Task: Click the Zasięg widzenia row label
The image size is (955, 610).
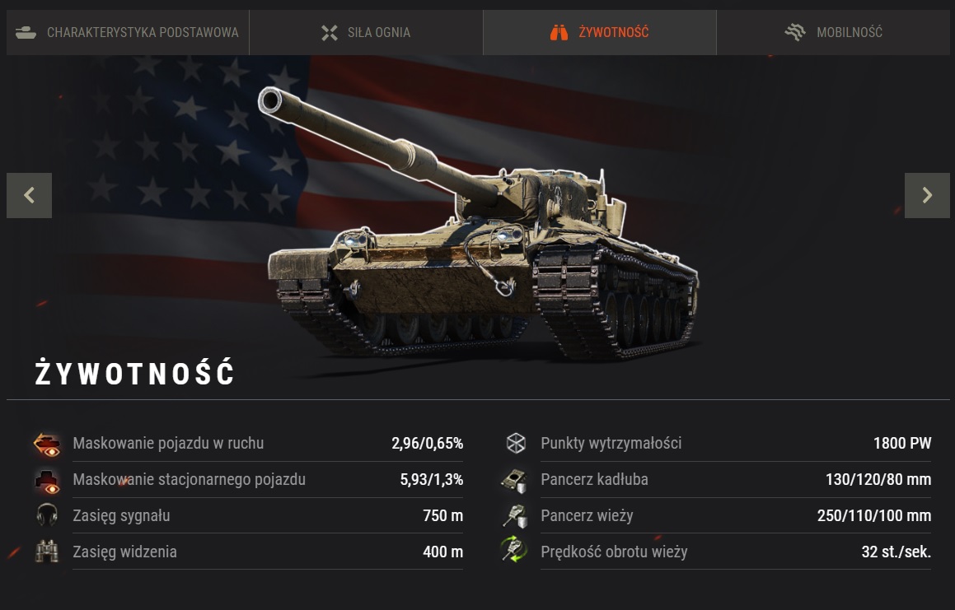Action: click(x=125, y=552)
